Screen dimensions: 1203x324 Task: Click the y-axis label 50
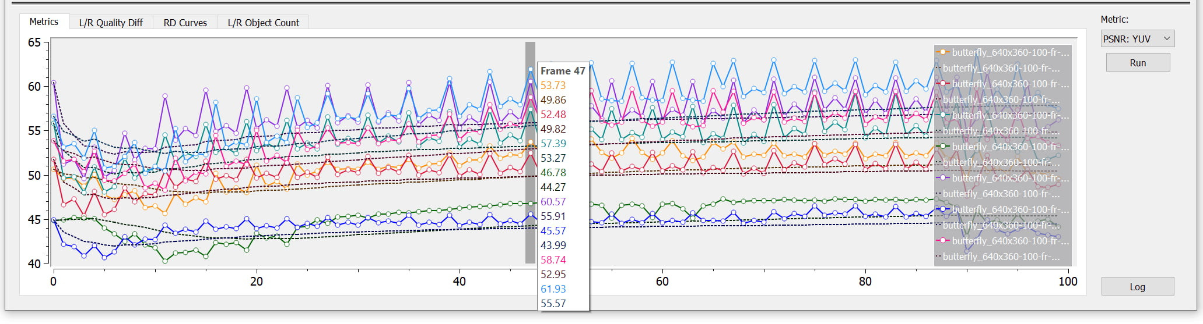(x=34, y=176)
